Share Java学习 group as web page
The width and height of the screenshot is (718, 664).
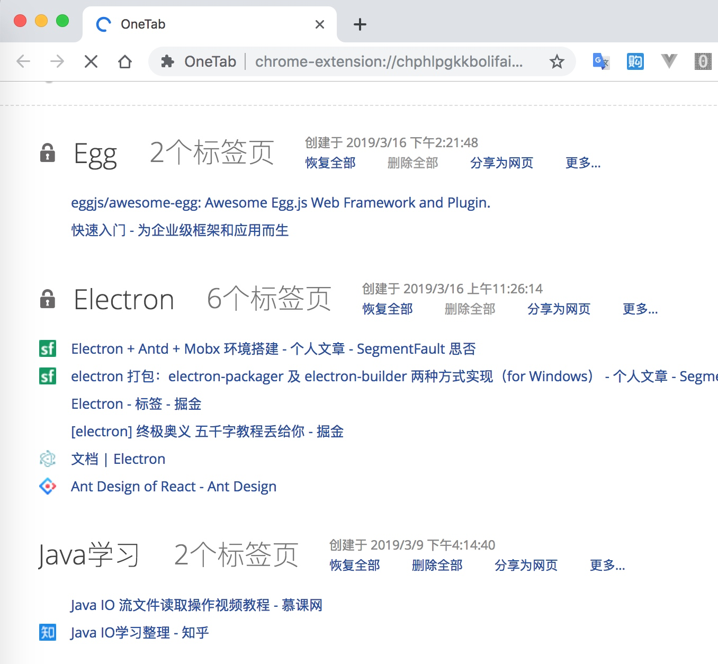tap(526, 565)
